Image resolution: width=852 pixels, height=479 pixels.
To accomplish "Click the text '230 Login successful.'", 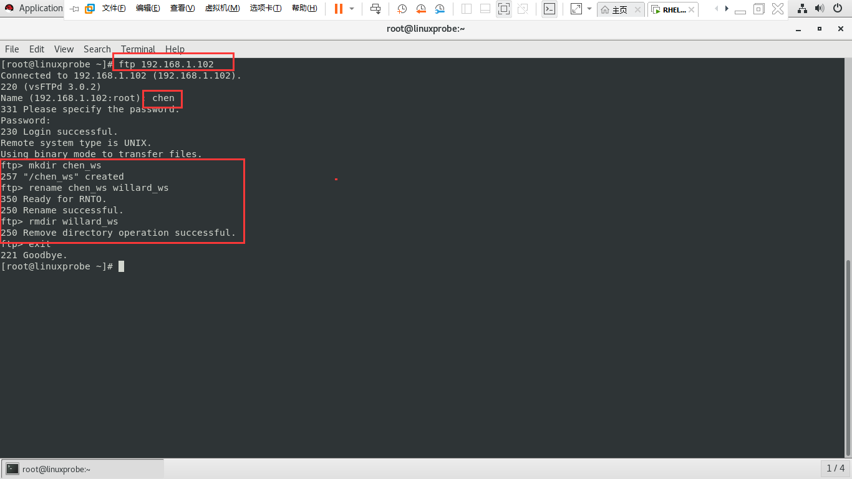I will click(59, 132).
